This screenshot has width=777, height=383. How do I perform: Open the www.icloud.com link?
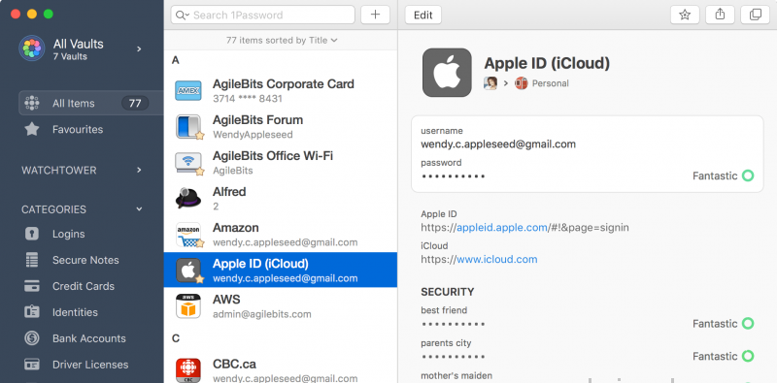pyautogui.click(x=496, y=259)
